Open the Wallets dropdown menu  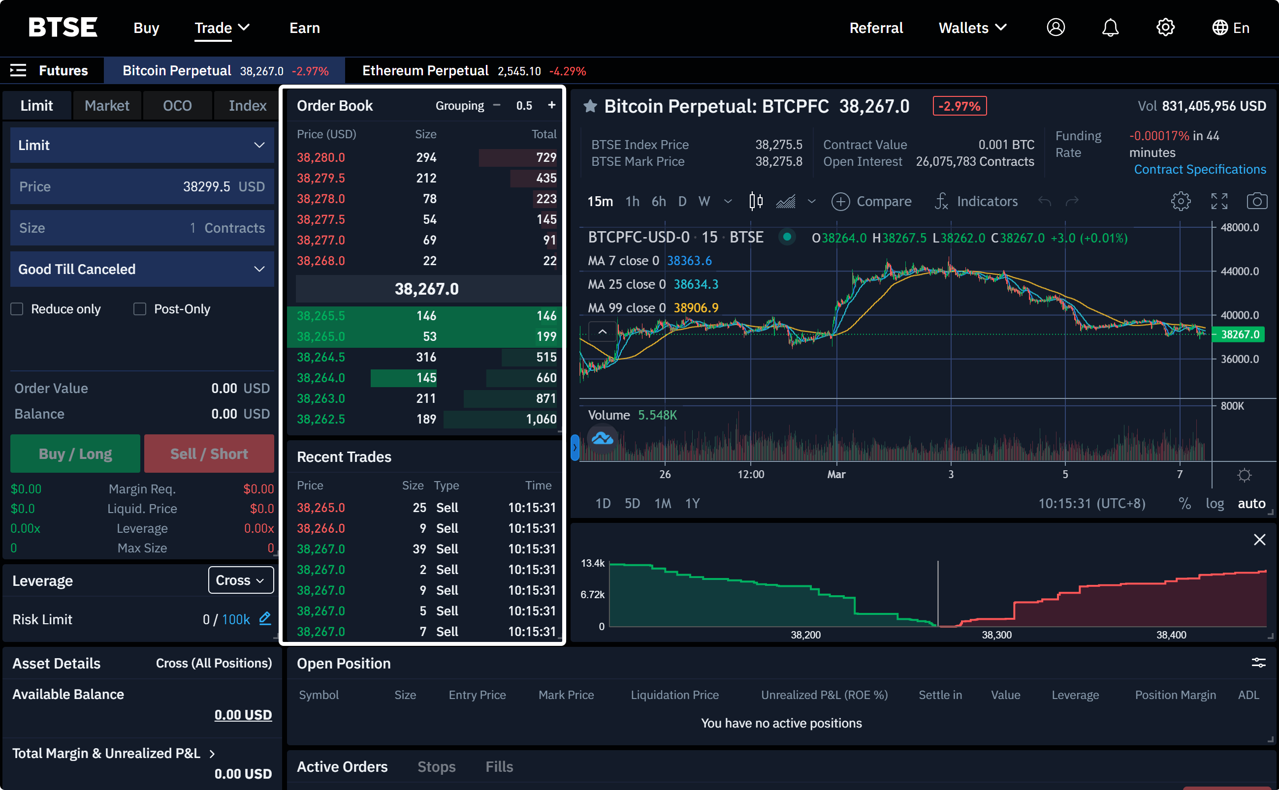[x=972, y=28]
